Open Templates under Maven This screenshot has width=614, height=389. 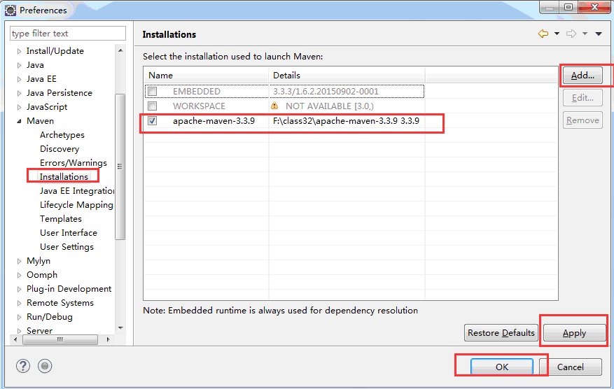click(x=61, y=219)
